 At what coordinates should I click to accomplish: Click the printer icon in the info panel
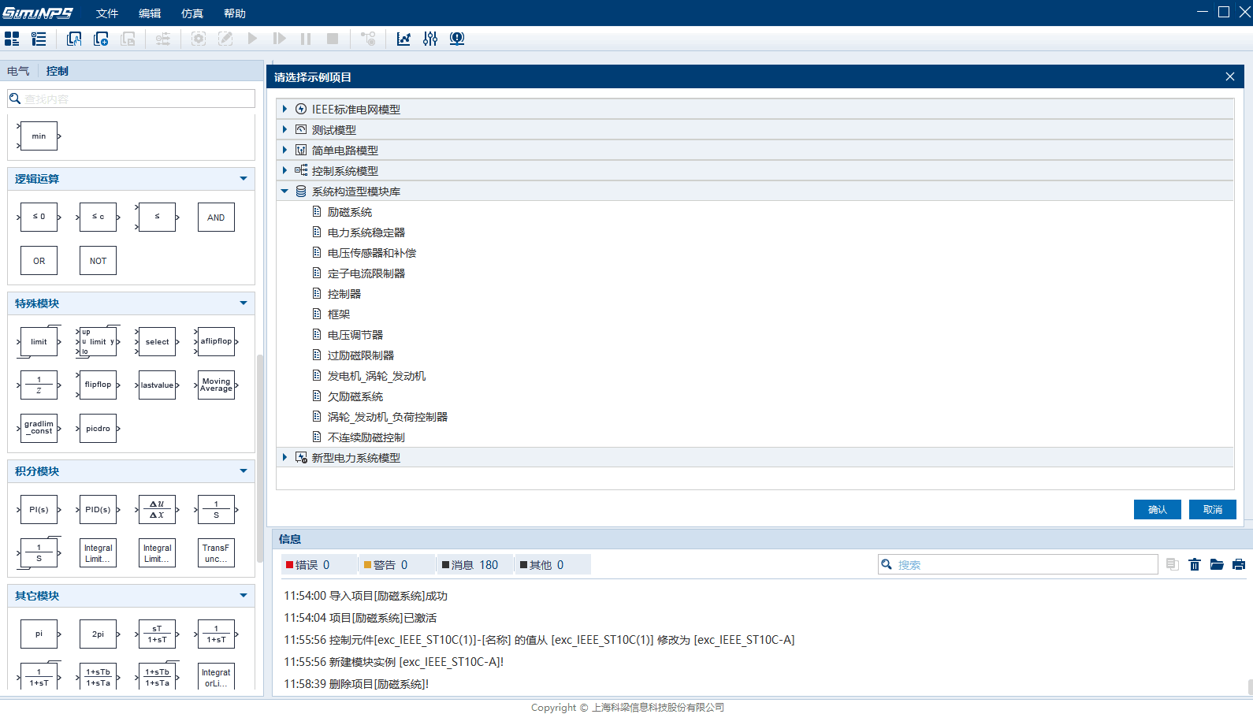(x=1239, y=564)
